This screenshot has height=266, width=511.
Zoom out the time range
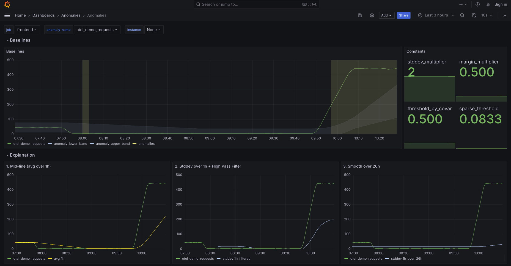(462, 15)
